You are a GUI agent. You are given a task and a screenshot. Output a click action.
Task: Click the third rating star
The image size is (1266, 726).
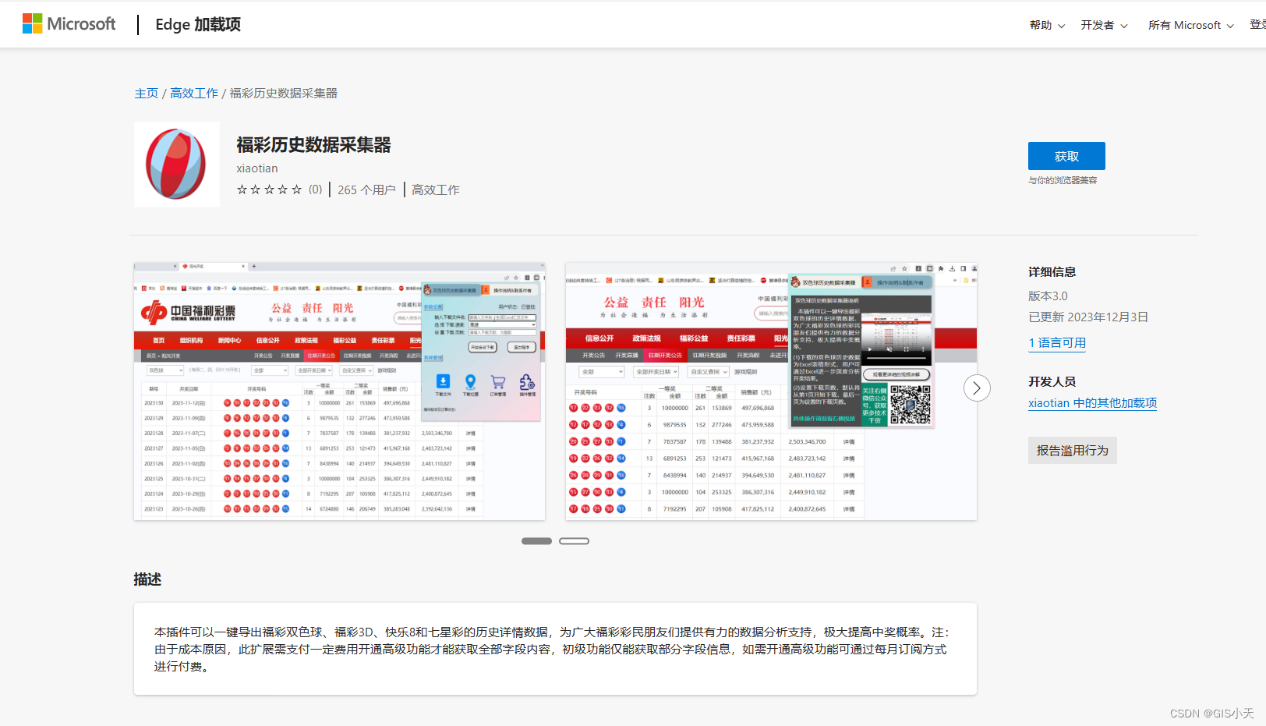click(269, 189)
